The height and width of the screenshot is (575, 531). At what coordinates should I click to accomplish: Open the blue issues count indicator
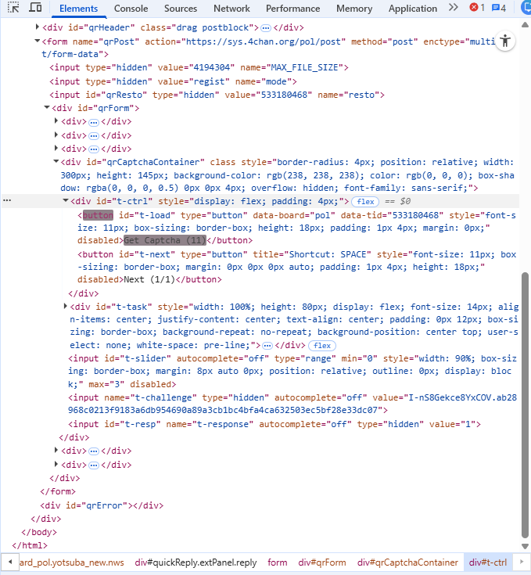point(499,8)
